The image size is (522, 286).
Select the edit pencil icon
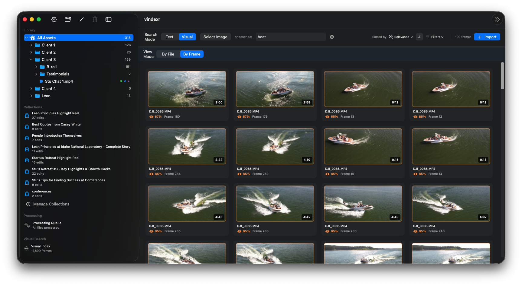click(81, 19)
